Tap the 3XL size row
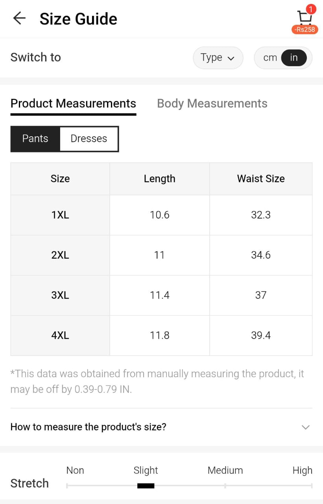 click(x=60, y=295)
